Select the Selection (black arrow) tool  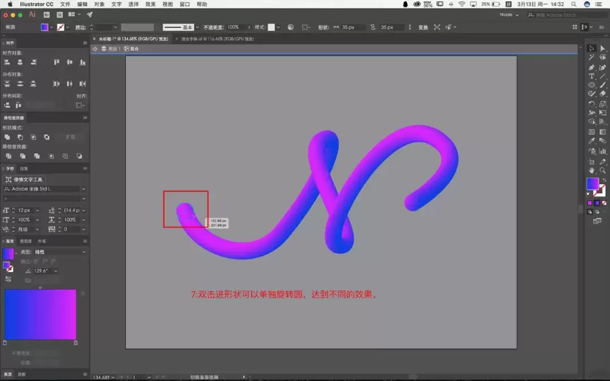pos(591,49)
